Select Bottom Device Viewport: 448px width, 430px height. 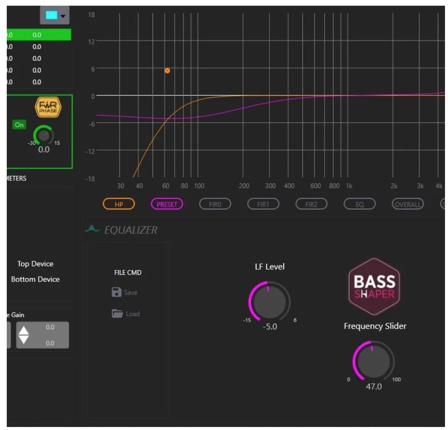click(x=35, y=279)
